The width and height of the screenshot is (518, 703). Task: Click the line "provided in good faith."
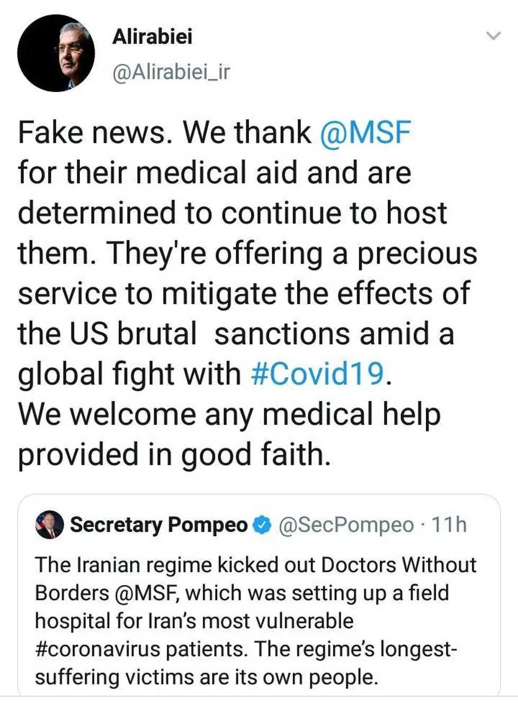(174, 454)
